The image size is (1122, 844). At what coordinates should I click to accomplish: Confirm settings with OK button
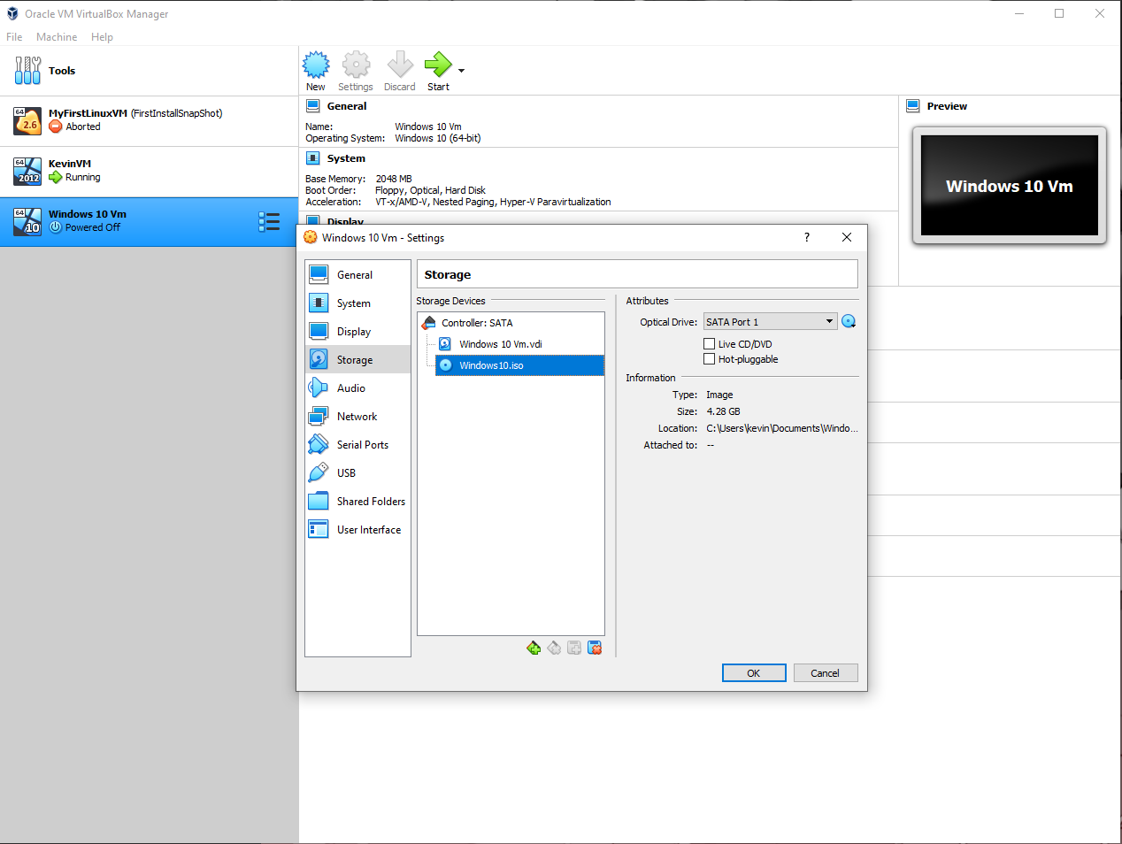point(753,672)
